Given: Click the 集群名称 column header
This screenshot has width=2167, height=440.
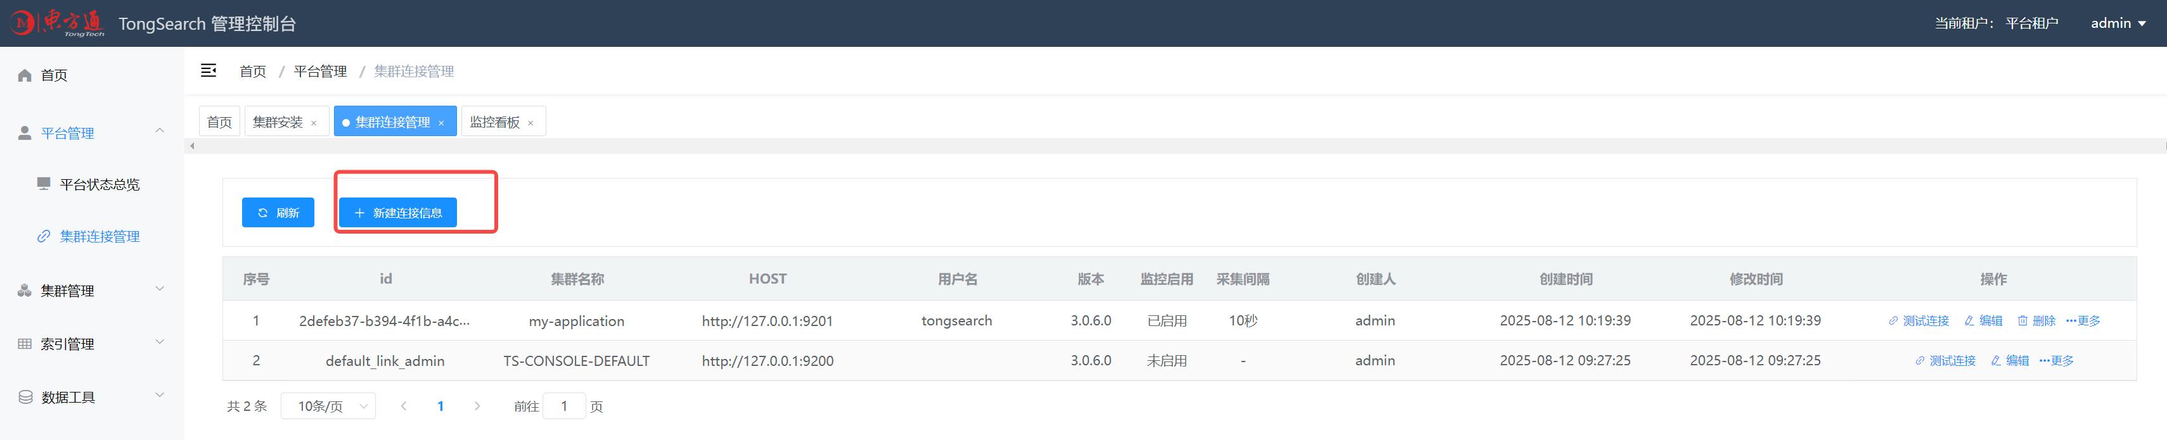Looking at the screenshot, I should [x=577, y=279].
